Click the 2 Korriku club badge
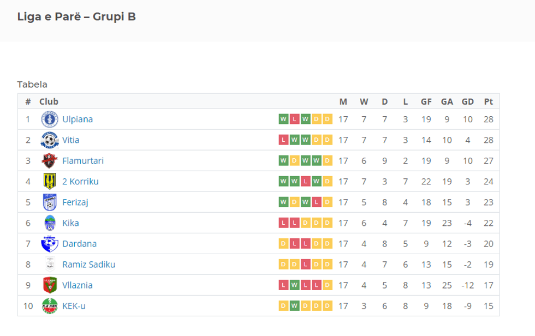Image resolution: width=535 pixels, height=336 pixels. pos(50,181)
